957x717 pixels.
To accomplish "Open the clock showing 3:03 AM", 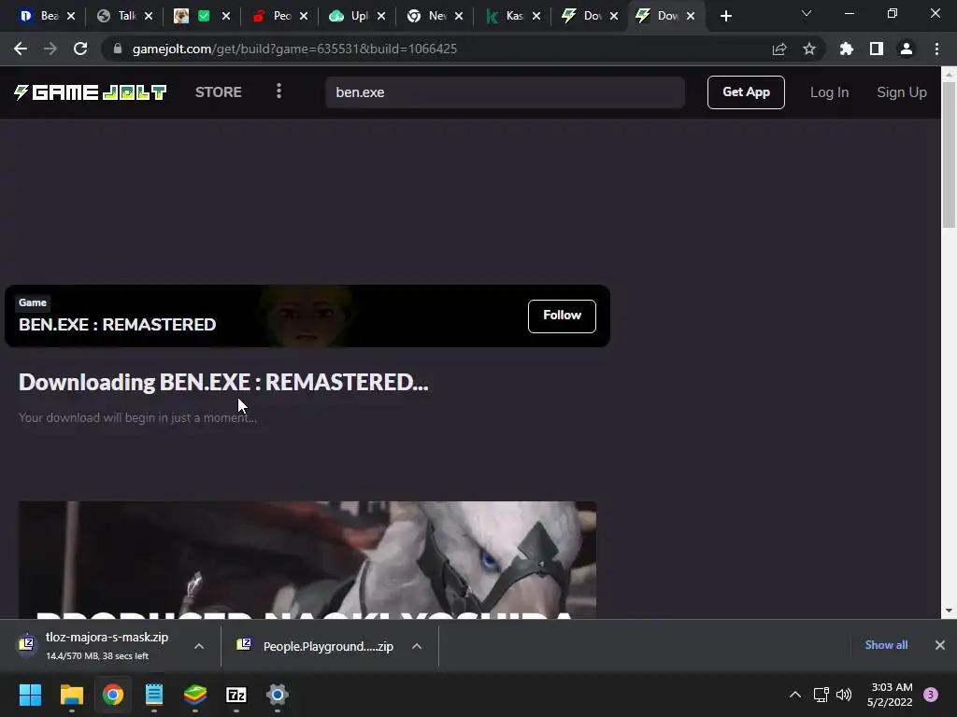I will click(x=890, y=695).
